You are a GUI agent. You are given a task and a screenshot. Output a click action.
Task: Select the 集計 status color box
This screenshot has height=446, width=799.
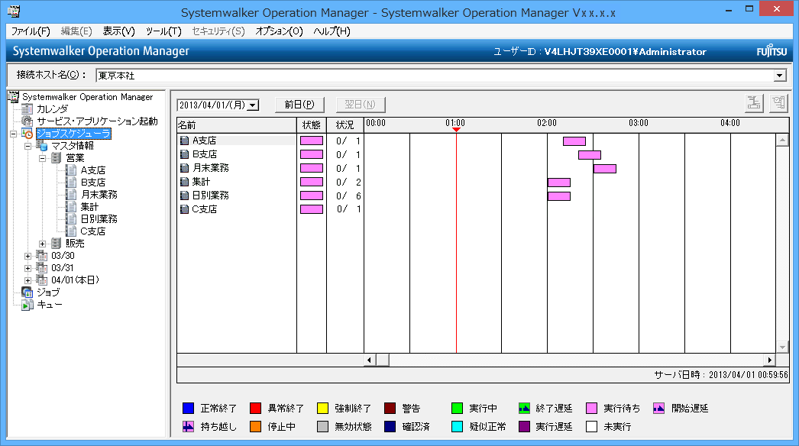point(312,182)
